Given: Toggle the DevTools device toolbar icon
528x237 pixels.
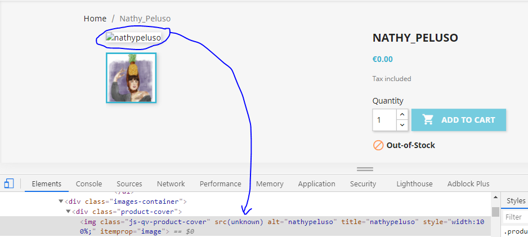Looking at the screenshot, I should point(9,184).
